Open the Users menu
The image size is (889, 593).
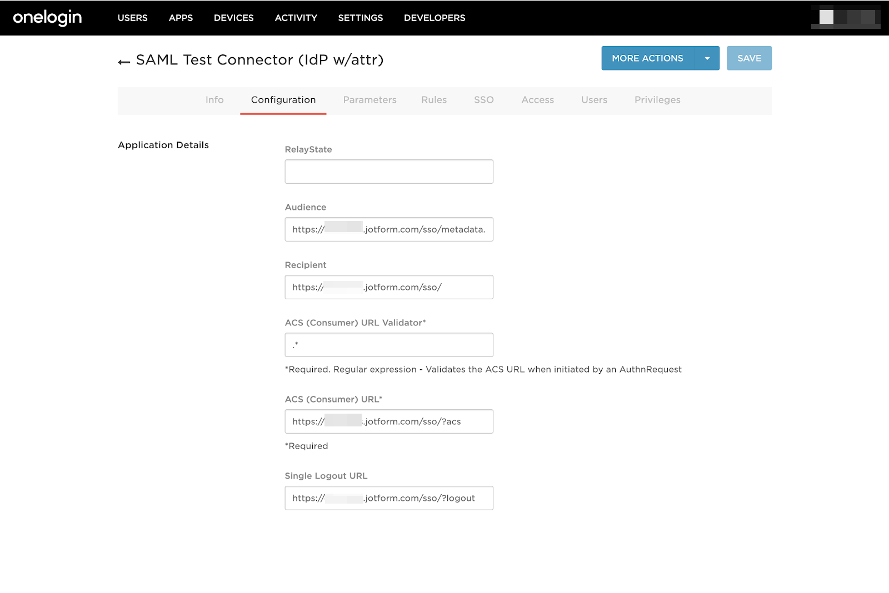132,18
